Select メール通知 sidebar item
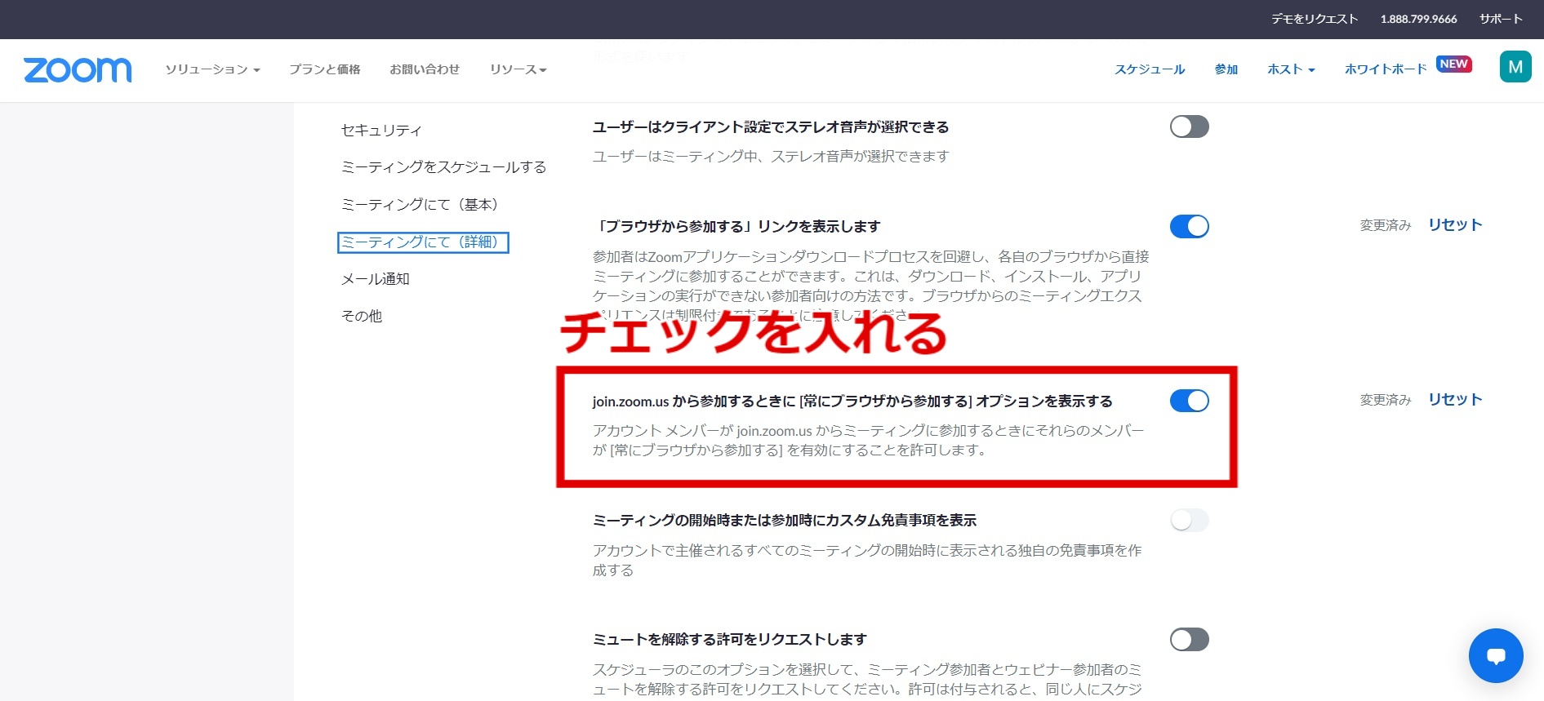 [376, 279]
